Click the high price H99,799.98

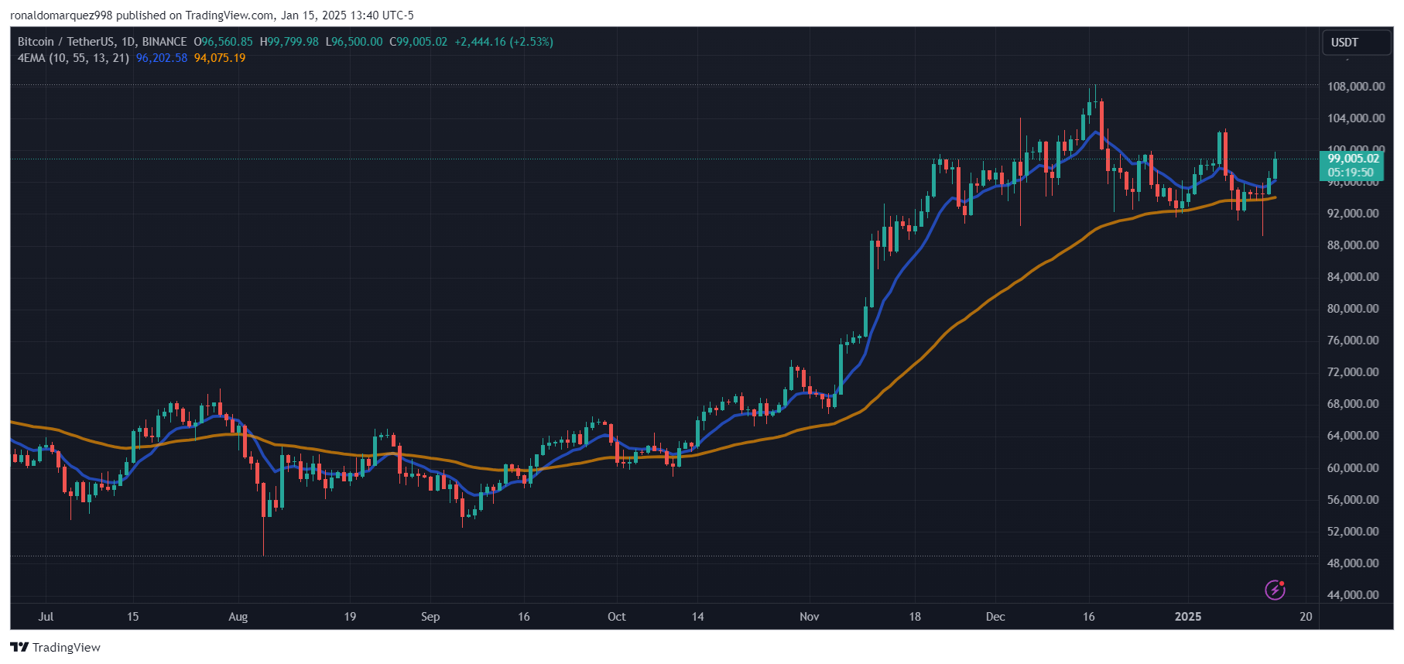coord(289,42)
